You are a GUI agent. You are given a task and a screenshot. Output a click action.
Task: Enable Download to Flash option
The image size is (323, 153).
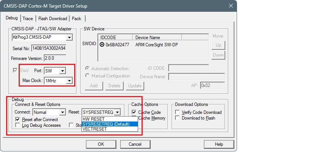pos(178,118)
